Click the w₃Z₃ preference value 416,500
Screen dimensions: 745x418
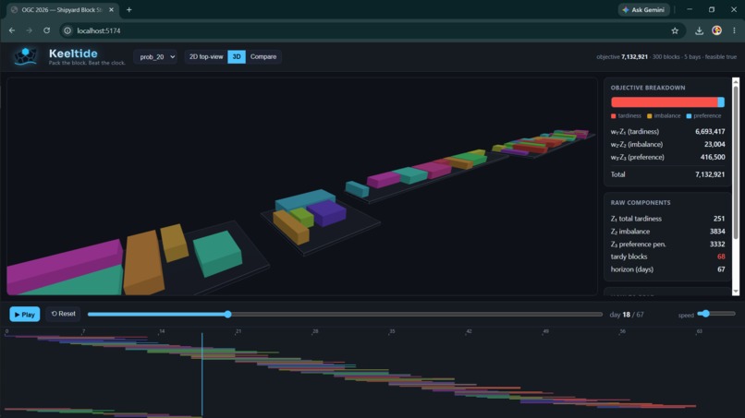tap(713, 157)
